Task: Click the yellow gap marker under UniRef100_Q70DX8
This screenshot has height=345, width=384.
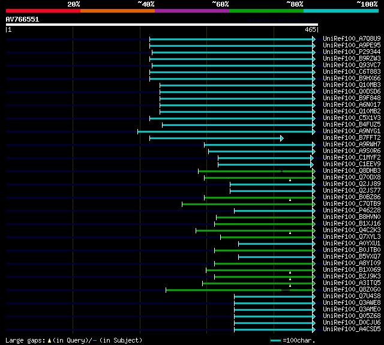Action: (x=290, y=180)
